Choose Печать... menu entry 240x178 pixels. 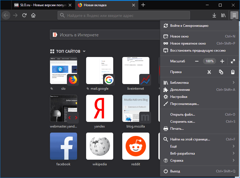(199, 128)
